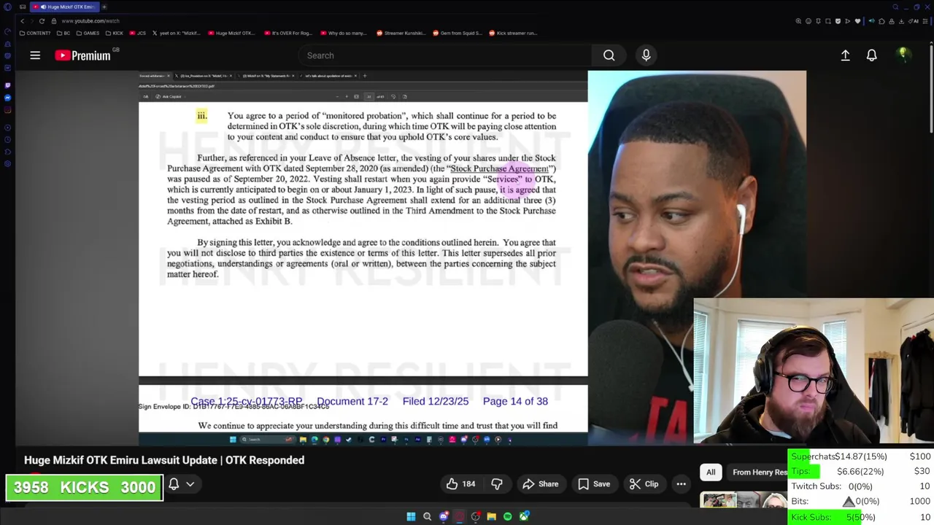Open the browser search tabs magnifier

(895, 7)
